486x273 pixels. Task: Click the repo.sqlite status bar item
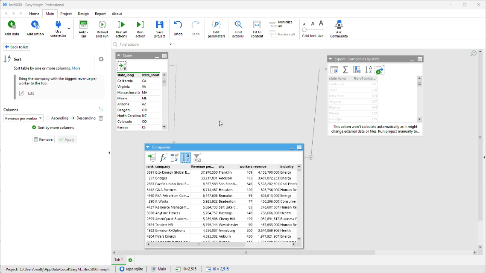(132, 269)
